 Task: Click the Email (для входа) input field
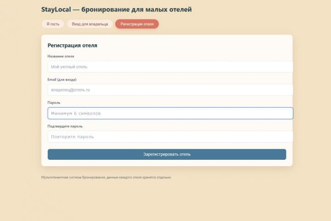(170, 90)
